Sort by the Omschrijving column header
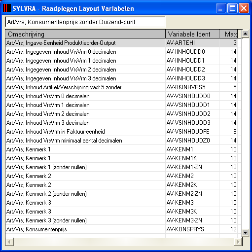Viewport: 252px width, 252px height. pyautogui.click(x=85, y=34)
